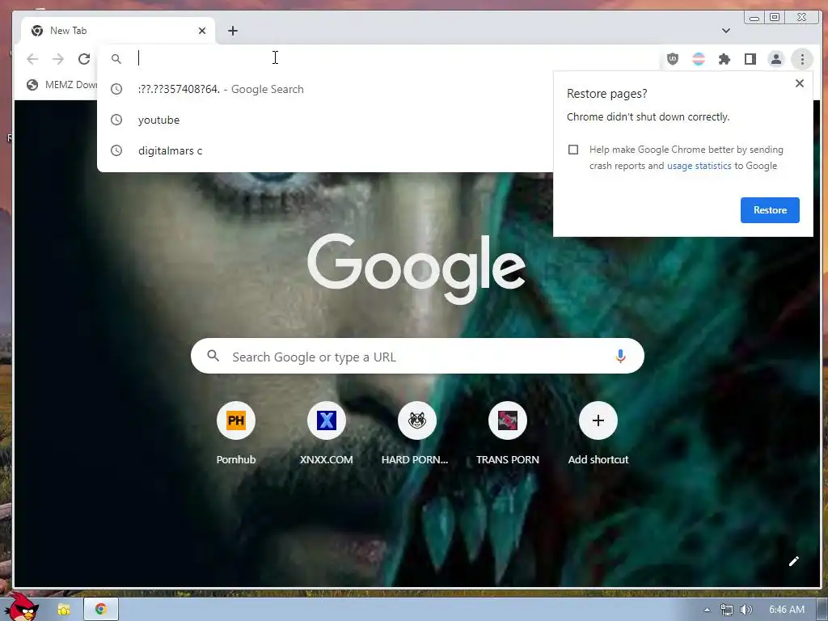Screen dimensions: 828x621
Task: Open a new tab with the plus button
Action: pos(233,31)
